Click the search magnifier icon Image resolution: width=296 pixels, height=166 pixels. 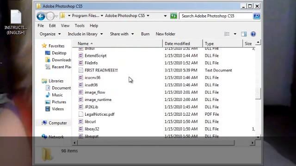coord(257,16)
